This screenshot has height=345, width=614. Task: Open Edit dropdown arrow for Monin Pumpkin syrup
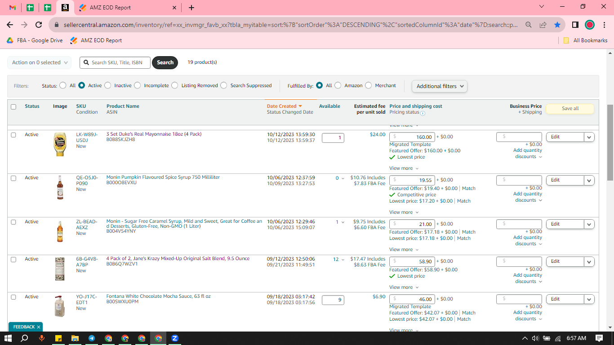point(589,180)
